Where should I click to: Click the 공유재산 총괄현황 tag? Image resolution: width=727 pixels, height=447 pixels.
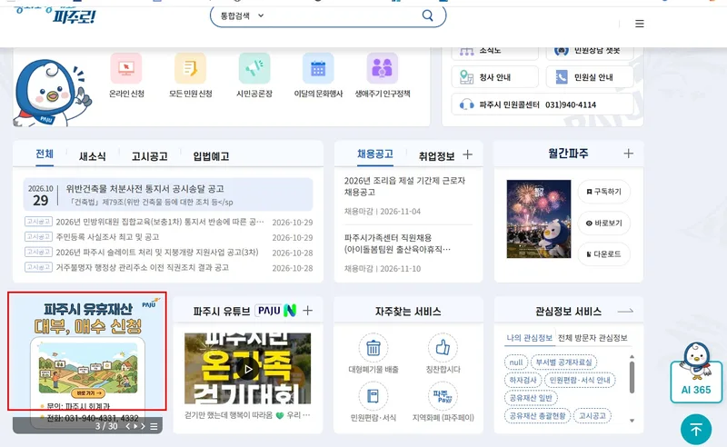coord(537,416)
